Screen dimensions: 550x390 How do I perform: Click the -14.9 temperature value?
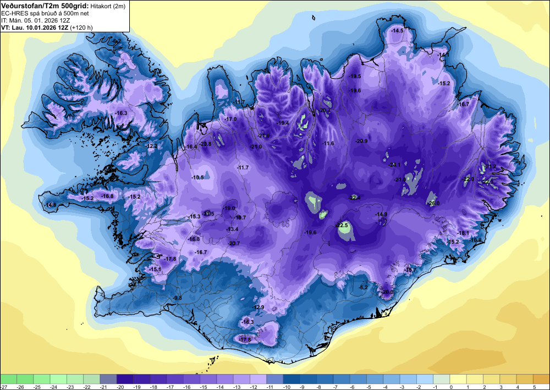coord(381,215)
